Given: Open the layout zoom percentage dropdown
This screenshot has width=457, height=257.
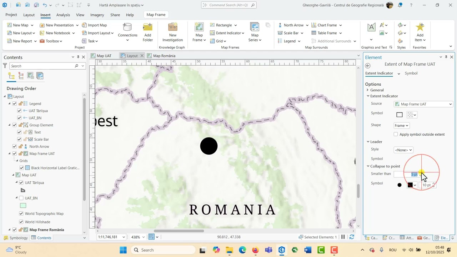Looking at the screenshot, I should pyautogui.click(x=144, y=237).
